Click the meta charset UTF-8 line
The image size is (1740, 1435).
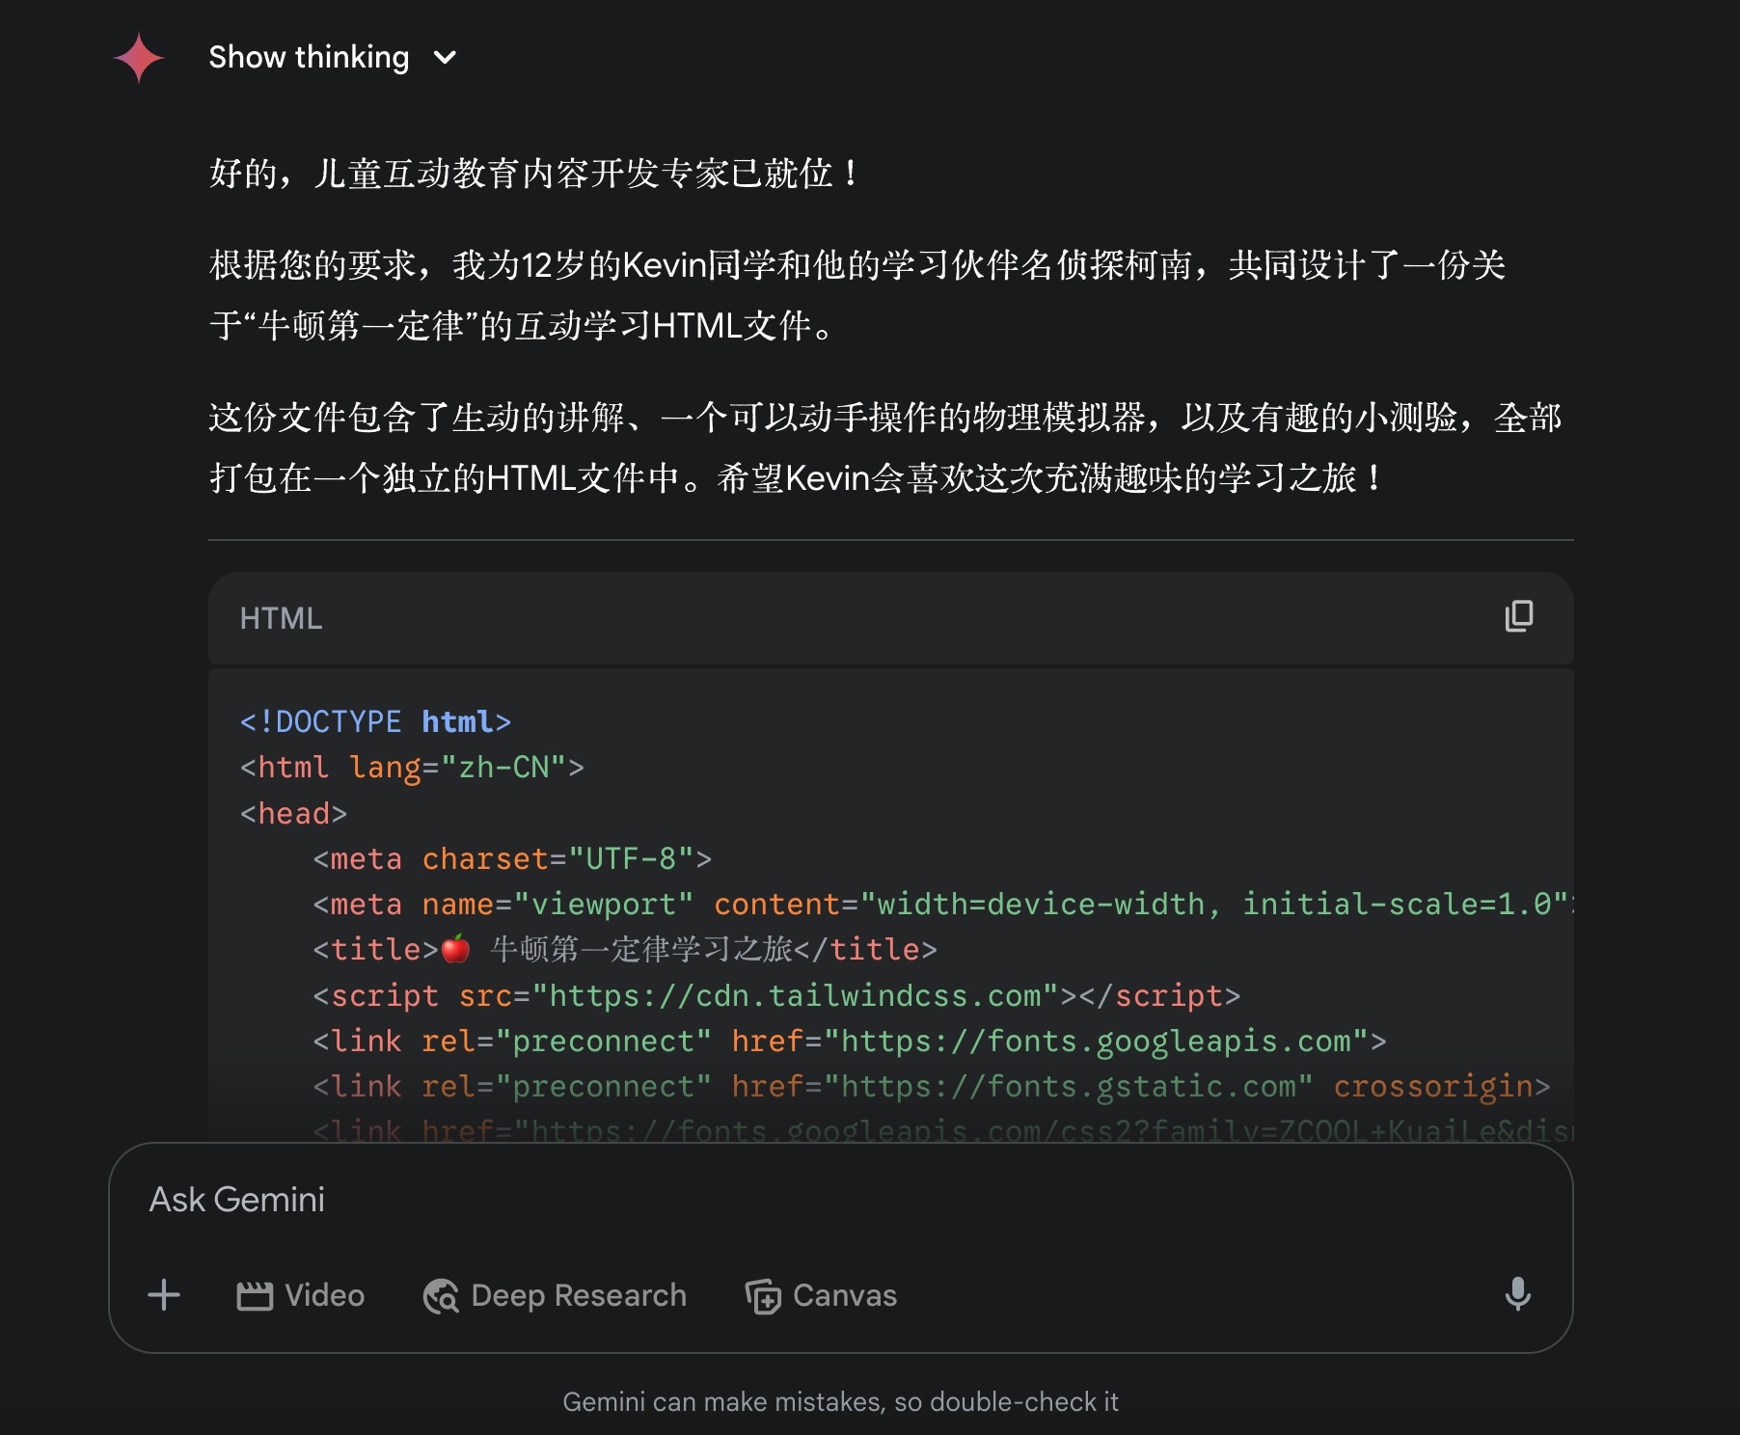(x=512, y=858)
